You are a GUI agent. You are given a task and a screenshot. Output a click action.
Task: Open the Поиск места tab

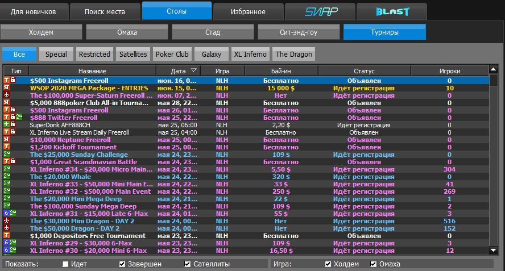(x=105, y=11)
